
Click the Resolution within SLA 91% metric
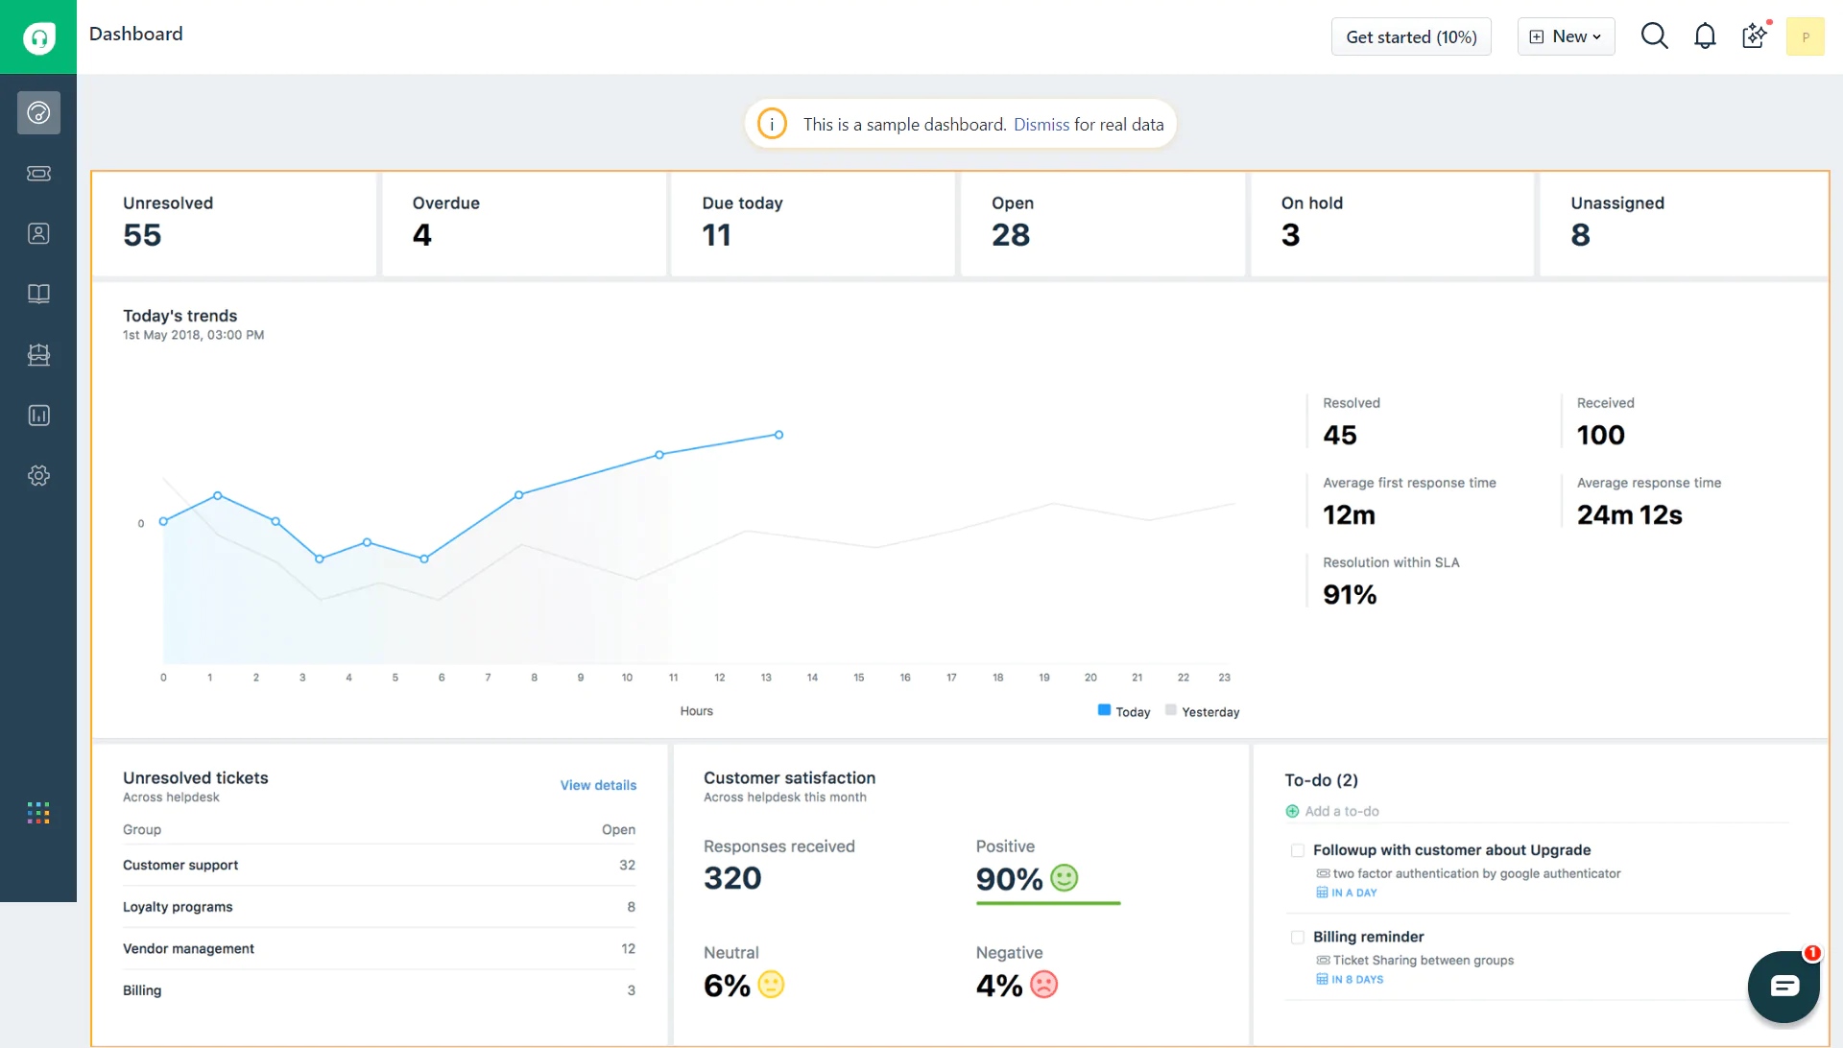coord(1350,595)
